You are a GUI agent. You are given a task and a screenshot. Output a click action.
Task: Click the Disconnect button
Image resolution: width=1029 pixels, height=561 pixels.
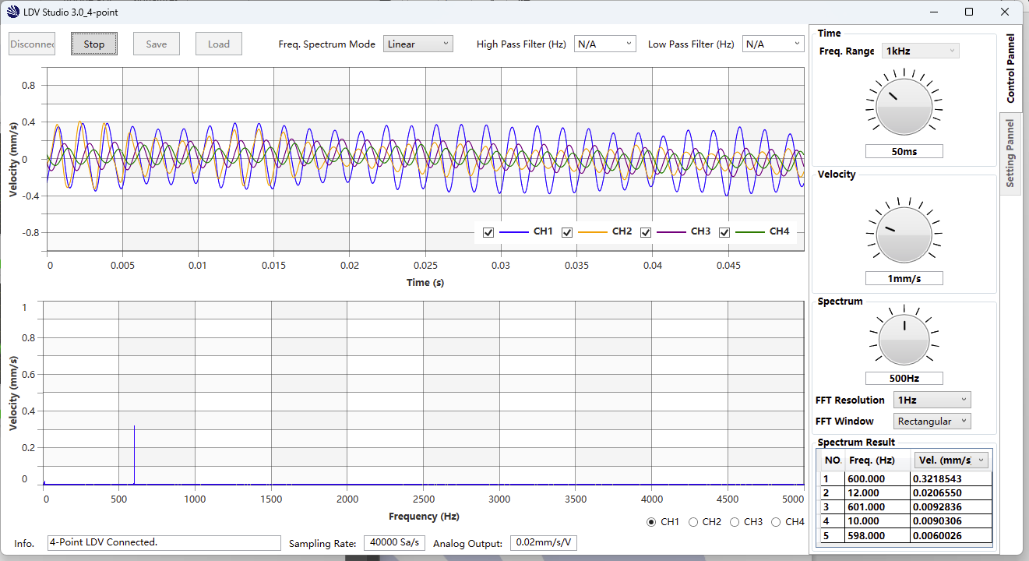[x=32, y=44]
